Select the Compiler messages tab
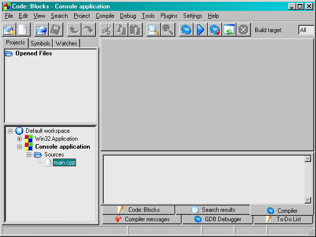 [x=142, y=219]
